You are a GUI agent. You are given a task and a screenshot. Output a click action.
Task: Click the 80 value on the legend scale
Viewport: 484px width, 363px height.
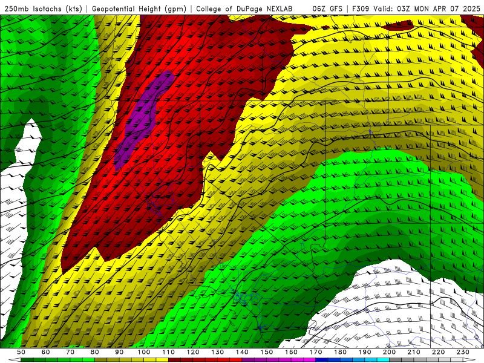tap(95, 352)
